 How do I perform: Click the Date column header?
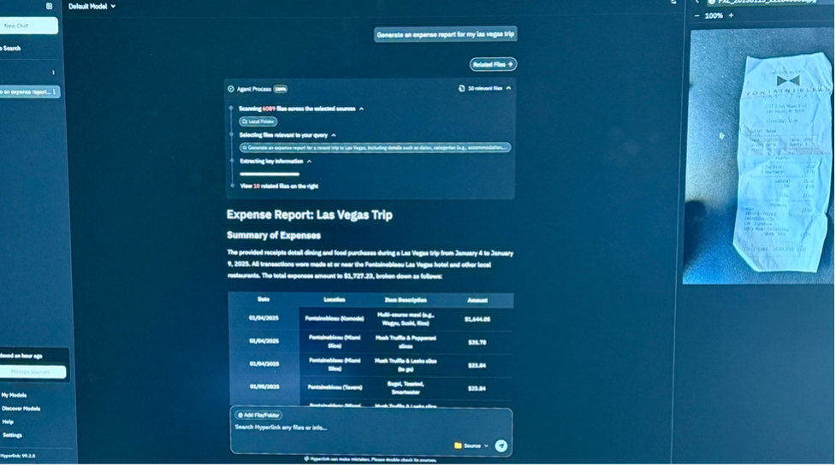(x=264, y=299)
